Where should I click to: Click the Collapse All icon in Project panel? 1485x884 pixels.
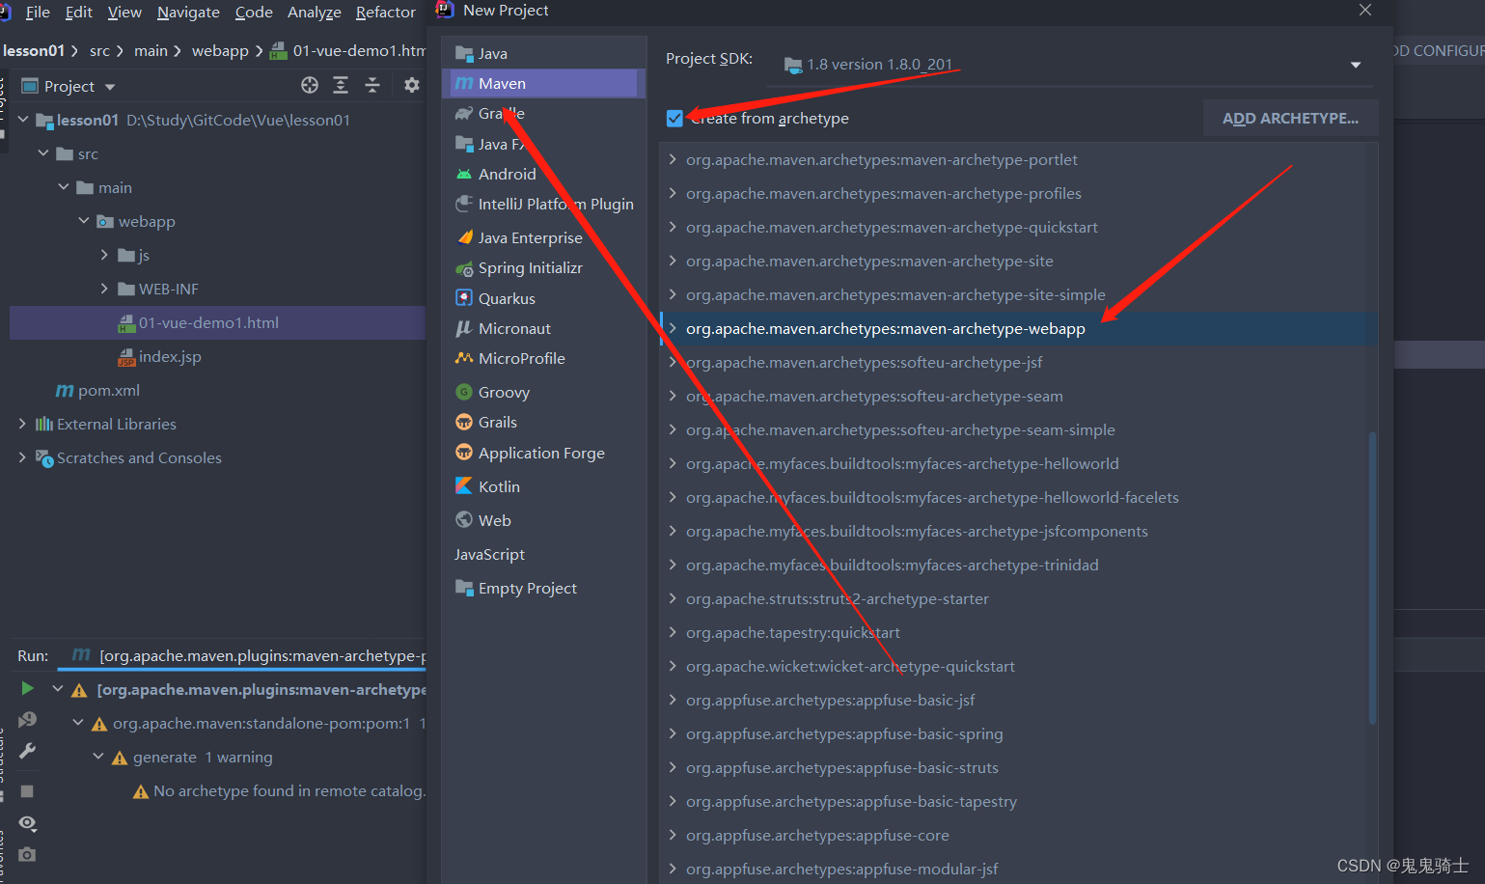pyautogui.click(x=372, y=85)
